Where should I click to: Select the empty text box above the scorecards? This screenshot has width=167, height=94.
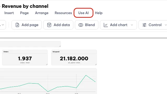[30, 44]
